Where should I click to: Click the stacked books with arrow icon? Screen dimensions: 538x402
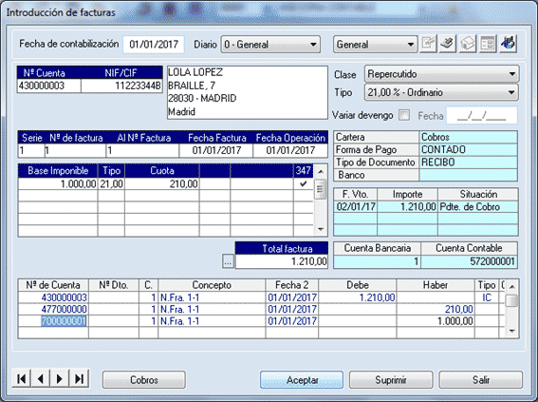coord(448,44)
